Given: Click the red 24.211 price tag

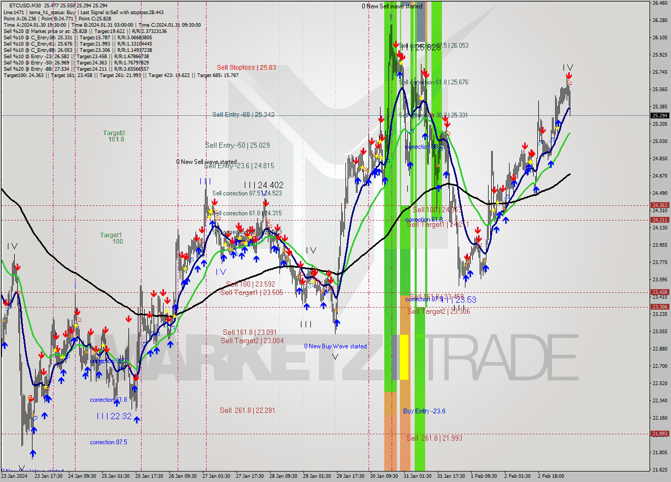Looking at the screenshot, I should tap(659, 220).
